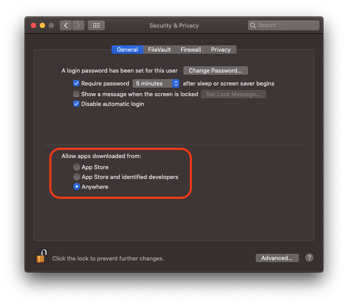Open the Show All grid icon
The height and width of the screenshot is (305, 348).
point(96,25)
